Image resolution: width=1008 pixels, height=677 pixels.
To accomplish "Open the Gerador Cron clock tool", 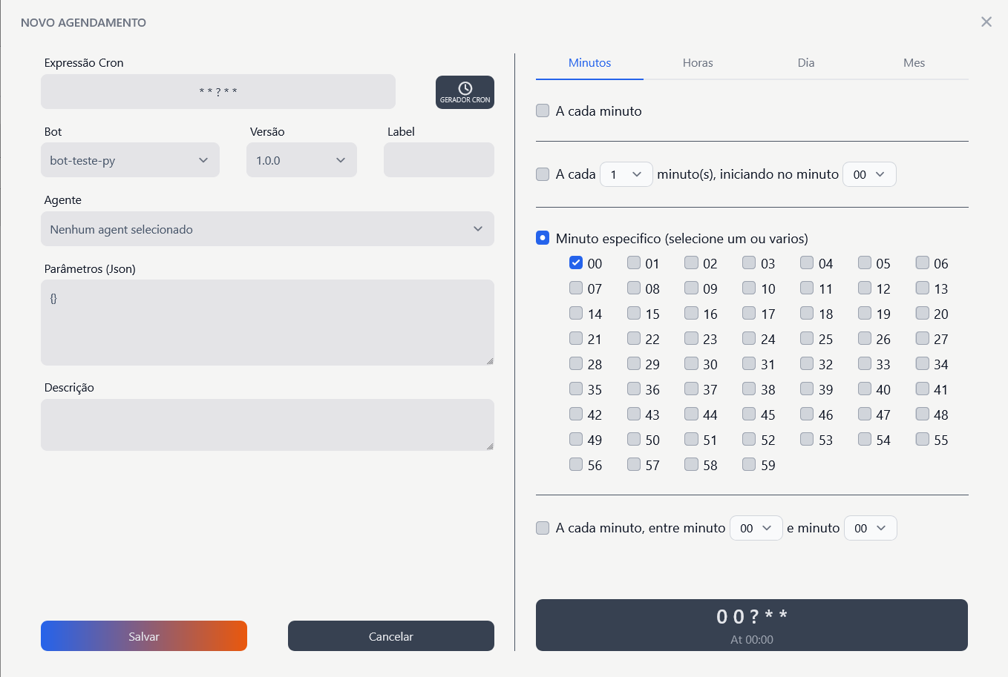I will [x=465, y=92].
